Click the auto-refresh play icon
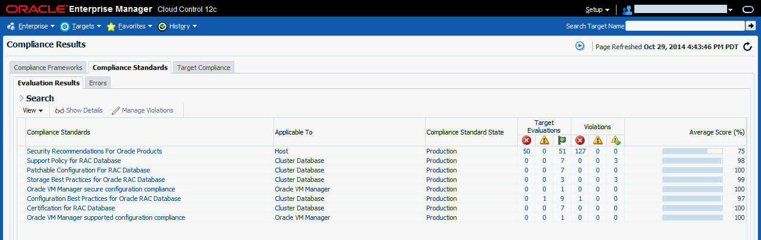761x240 pixels. click(580, 46)
